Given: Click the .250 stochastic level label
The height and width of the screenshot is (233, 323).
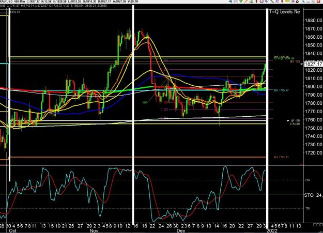Looking at the screenshot, I should point(307,180).
